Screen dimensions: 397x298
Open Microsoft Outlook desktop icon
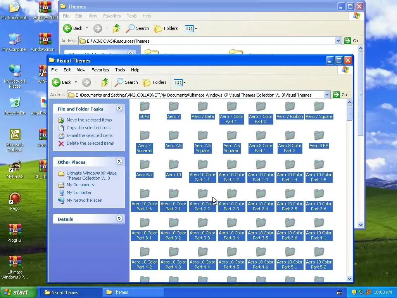coord(15,140)
